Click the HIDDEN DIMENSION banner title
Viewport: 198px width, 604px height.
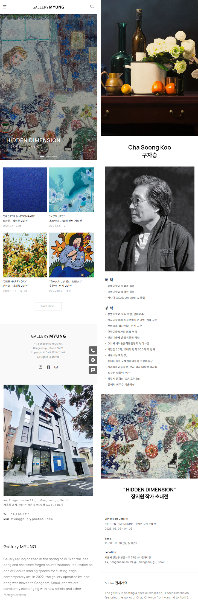pyautogui.click(x=33, y=140)
